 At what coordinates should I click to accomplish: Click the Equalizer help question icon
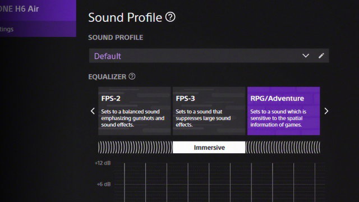(x=132, y=76)
